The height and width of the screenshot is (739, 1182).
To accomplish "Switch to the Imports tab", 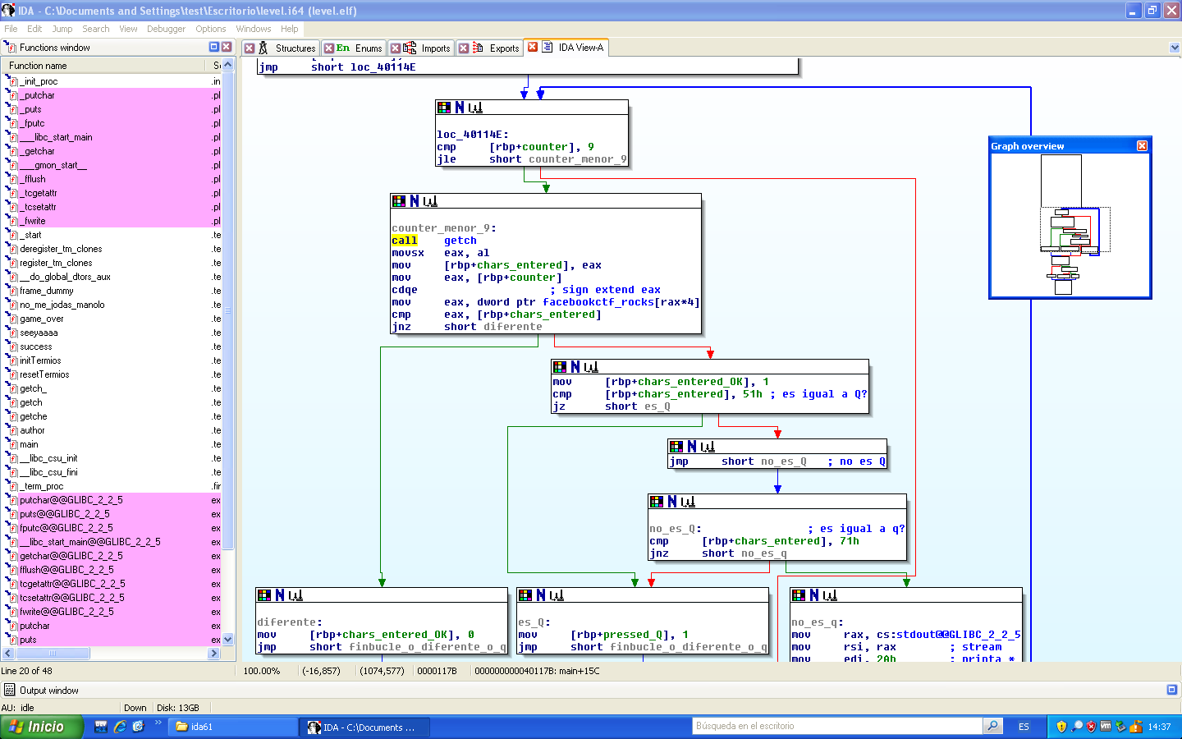I will [435, 48].
